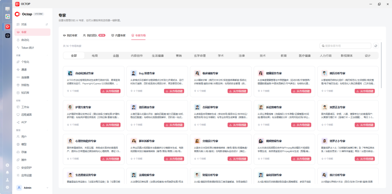Image resolution: width=392 pixels, height=194 pixels.
Task: Filter experts by 影视媒体 category
Action: pyautogui.click(x=347, y=56)
